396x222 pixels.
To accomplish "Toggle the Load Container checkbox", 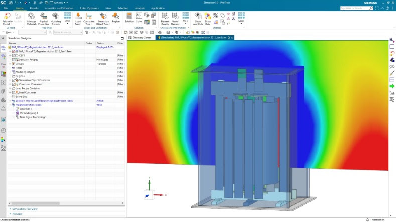I will pos(14,92).
